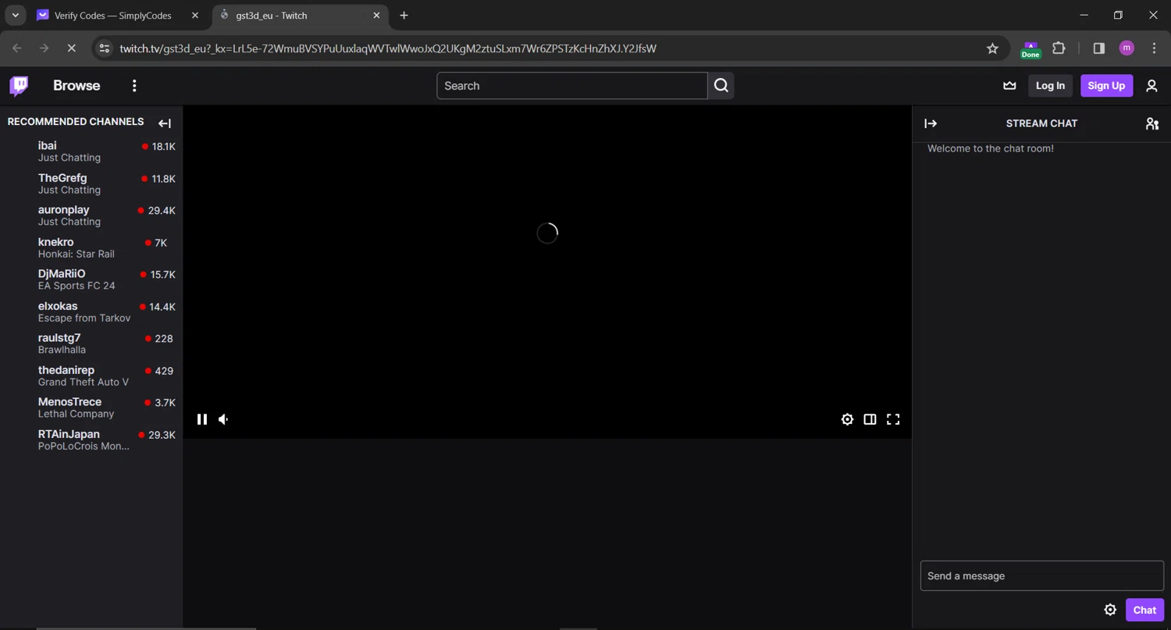Open Chrome's three-dot menu
The height and width of the screenshot is (630, 1171).
click(1154, 48)
